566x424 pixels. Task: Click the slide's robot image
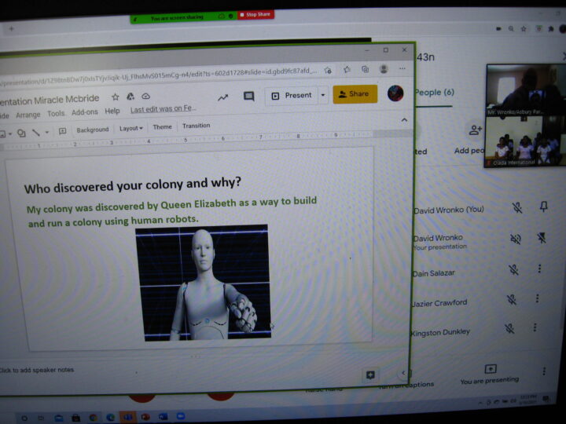(204, 283)
